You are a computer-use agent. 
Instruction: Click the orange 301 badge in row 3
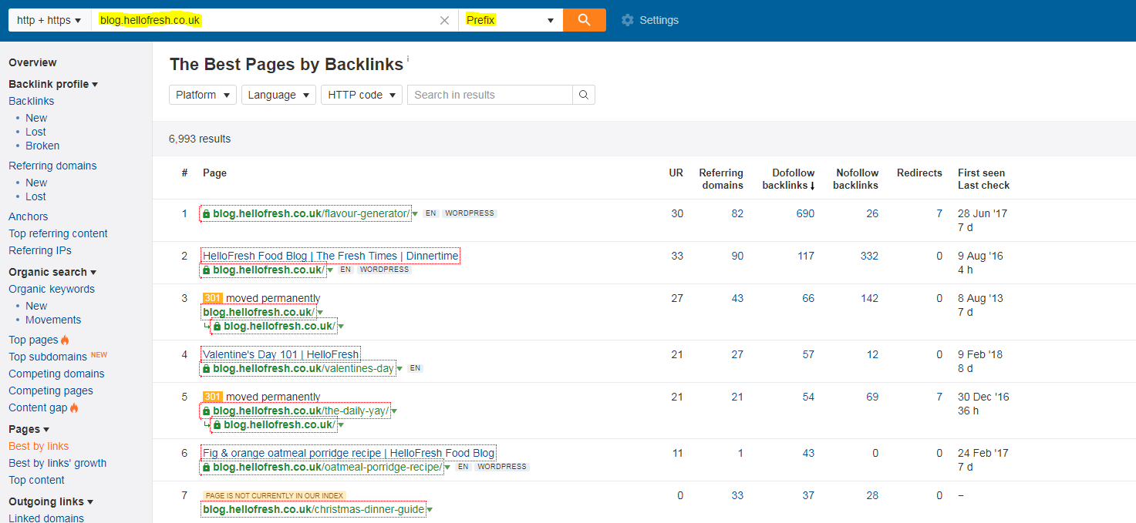click(212, 298)
